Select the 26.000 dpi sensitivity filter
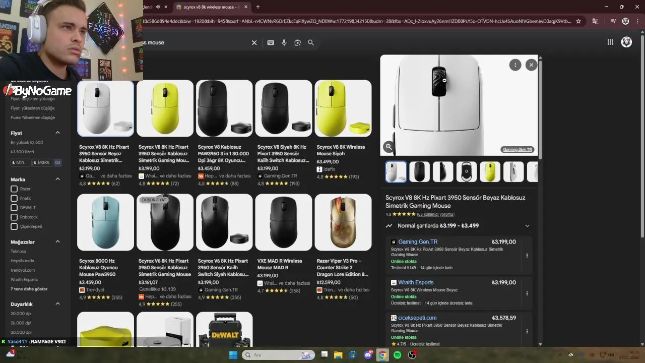The width and height of the screenshot is (645, 363). pyautogui.click(x=21, y=323)
